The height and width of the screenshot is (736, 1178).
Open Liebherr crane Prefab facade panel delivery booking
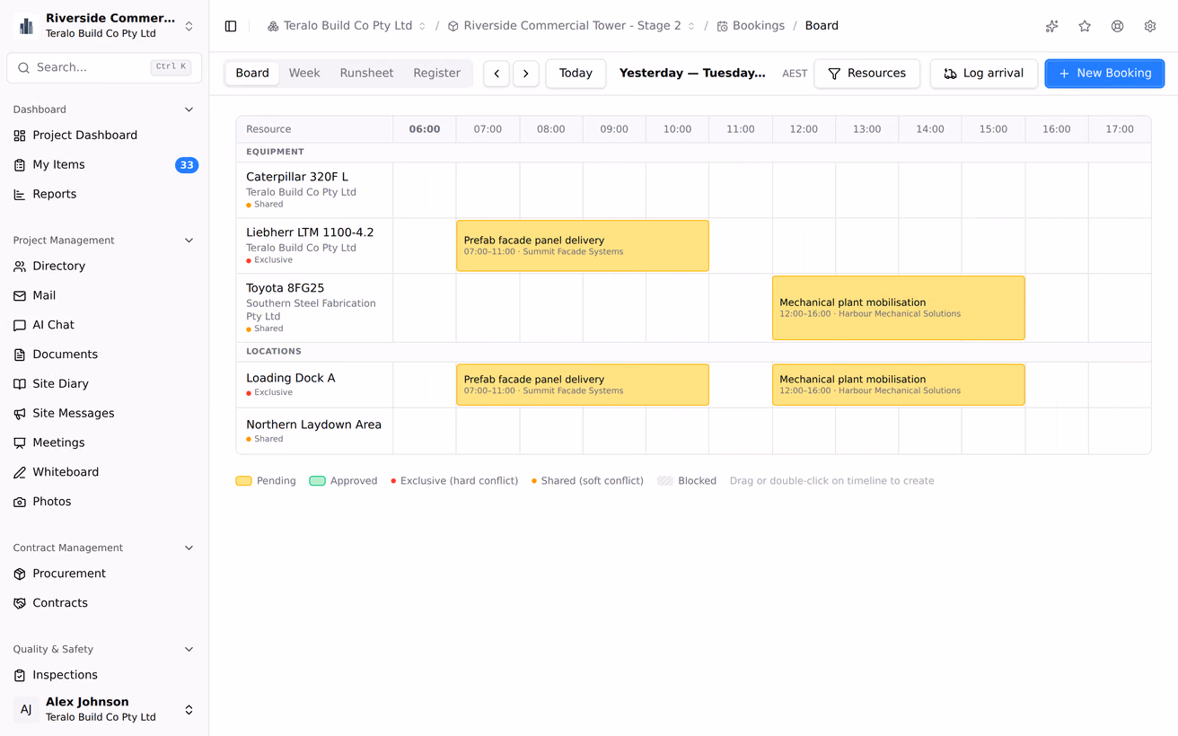point(583,246)
